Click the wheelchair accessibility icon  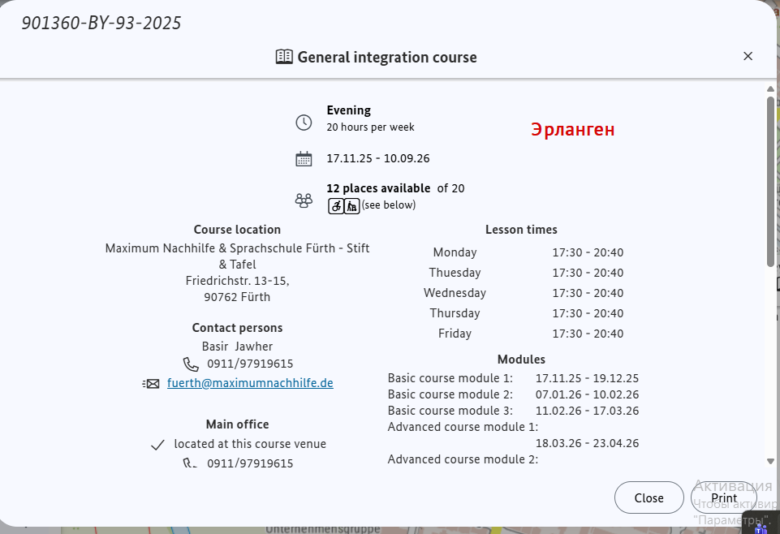point(336,206)
